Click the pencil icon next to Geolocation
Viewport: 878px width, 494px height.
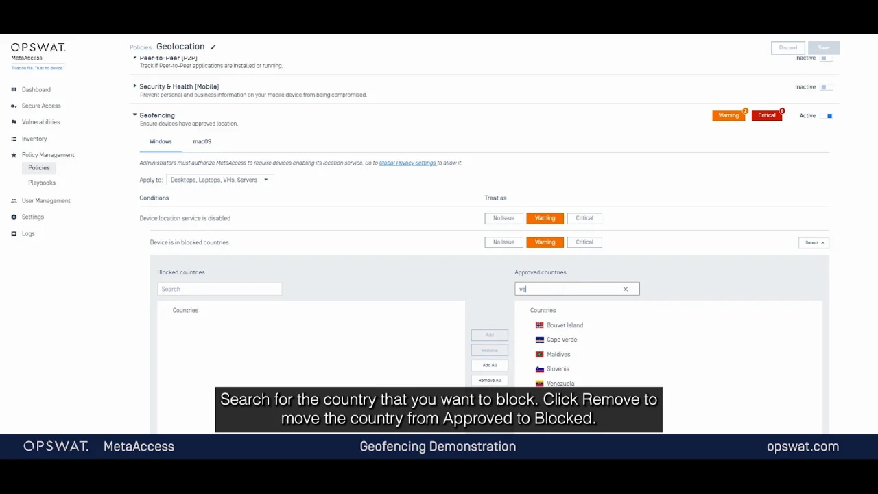pos(213,47)
